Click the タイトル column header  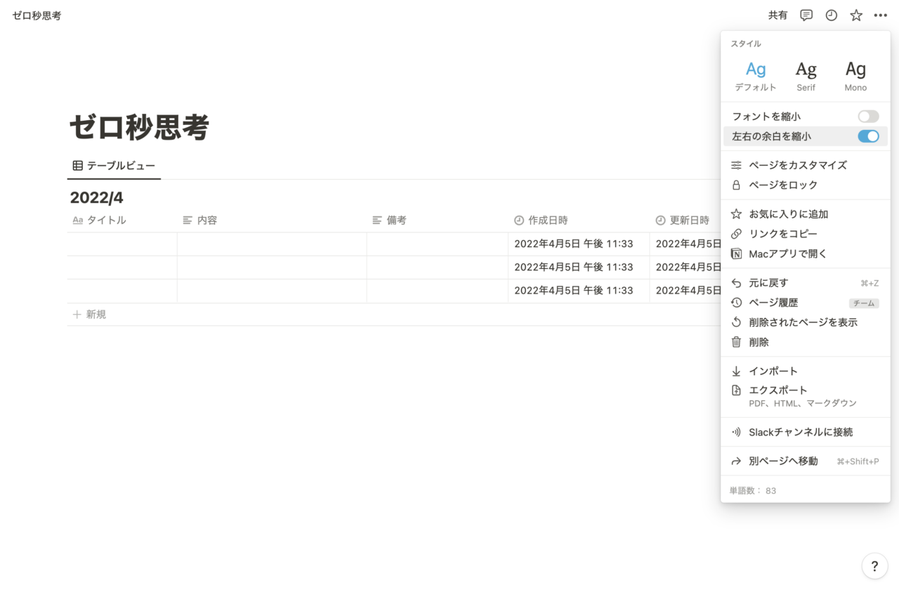tap(122, 220)
